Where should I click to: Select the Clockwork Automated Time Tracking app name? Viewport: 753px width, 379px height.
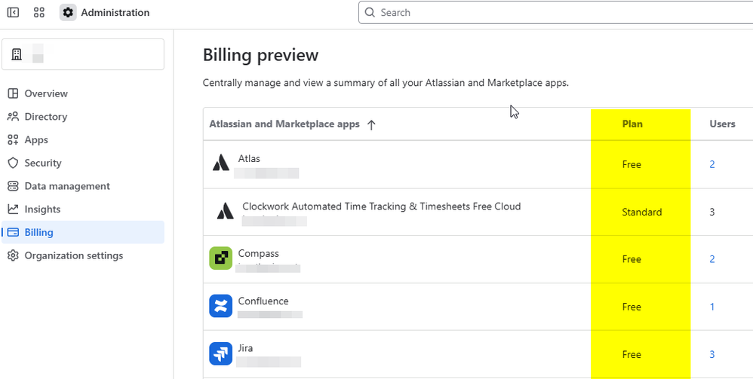tap(381, 206)
